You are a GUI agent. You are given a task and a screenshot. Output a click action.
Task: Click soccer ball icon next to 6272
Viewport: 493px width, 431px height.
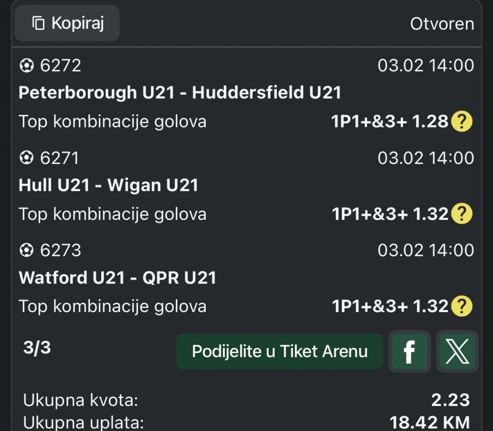26,66
